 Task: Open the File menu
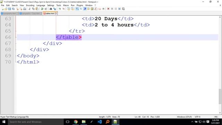[2, 5]
